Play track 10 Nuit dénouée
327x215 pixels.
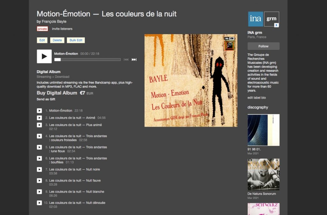pos(39,203)
